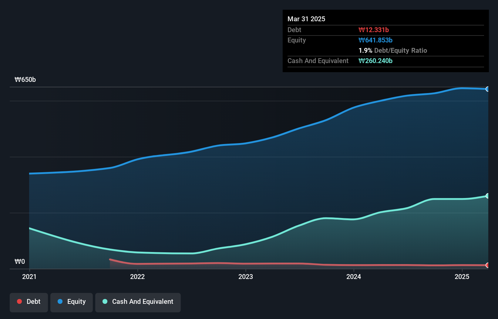Click the Equity row label in tooltip
Image resolution: width=498 pixels, height=319 pixels.
(x=297, y=40)
